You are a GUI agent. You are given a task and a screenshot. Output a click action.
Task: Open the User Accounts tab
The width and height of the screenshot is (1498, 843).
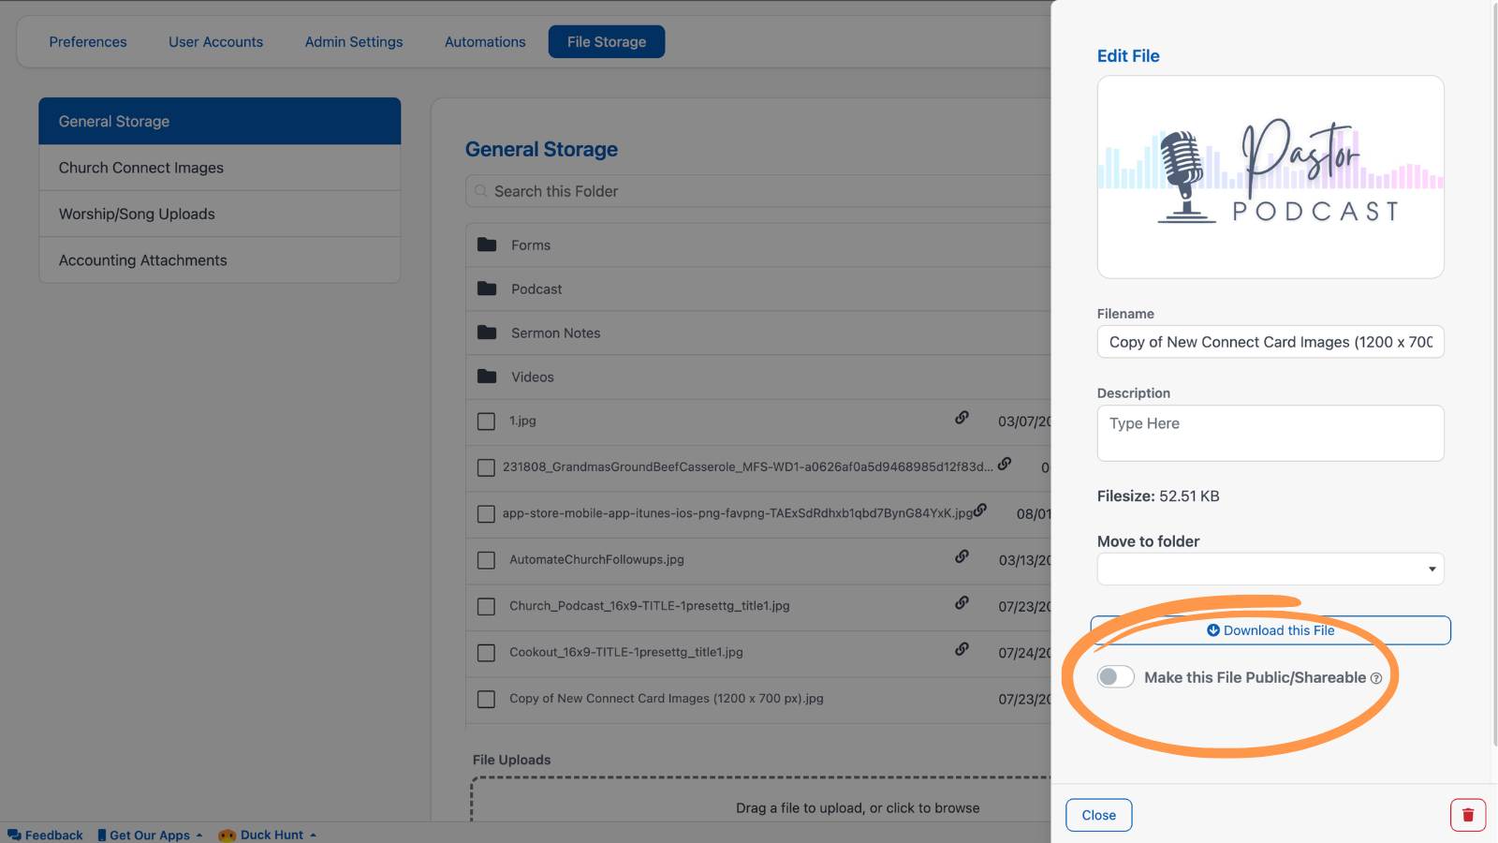pos(215,42)
